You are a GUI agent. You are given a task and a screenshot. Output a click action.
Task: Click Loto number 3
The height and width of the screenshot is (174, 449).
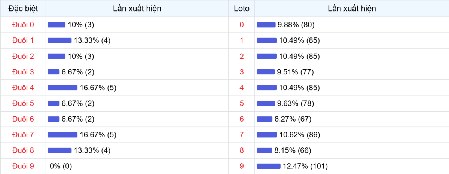click(241, 72)
